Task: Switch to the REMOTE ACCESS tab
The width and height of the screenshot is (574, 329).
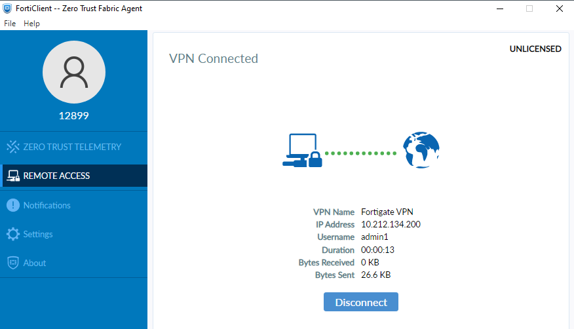Action: (73, 176)
